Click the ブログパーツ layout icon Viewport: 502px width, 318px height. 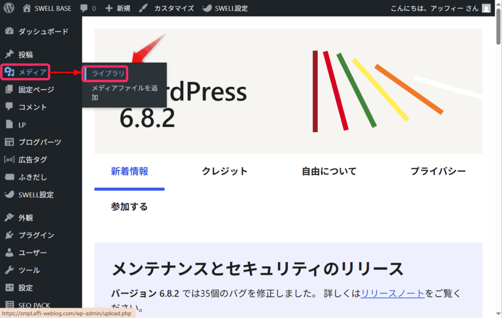coord(9,142)
